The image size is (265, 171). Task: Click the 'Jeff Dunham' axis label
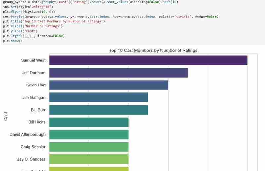pos(34,73)
